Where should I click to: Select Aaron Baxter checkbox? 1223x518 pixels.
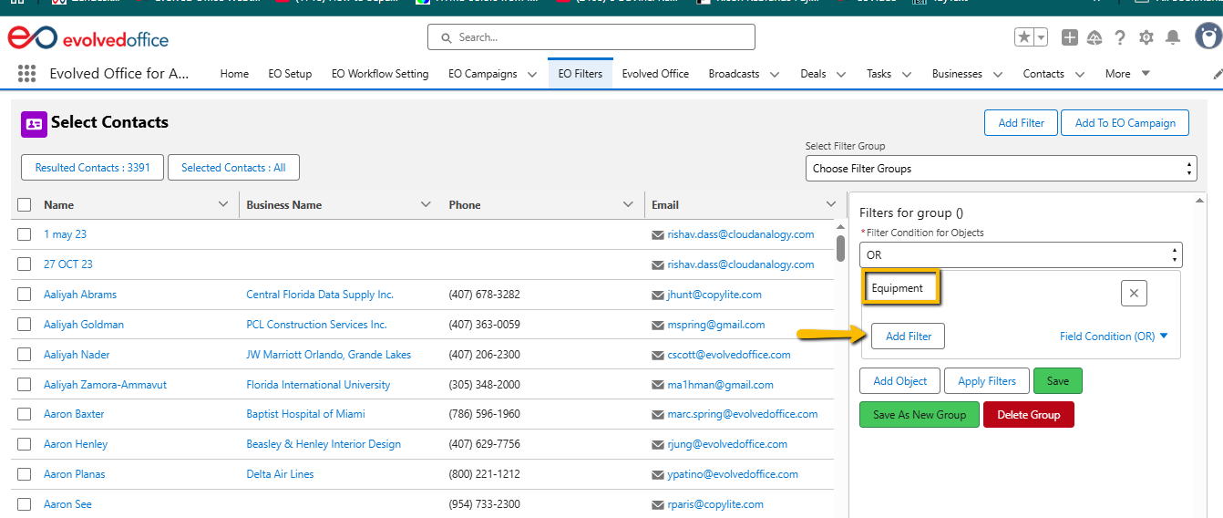[x=25, y=414]
